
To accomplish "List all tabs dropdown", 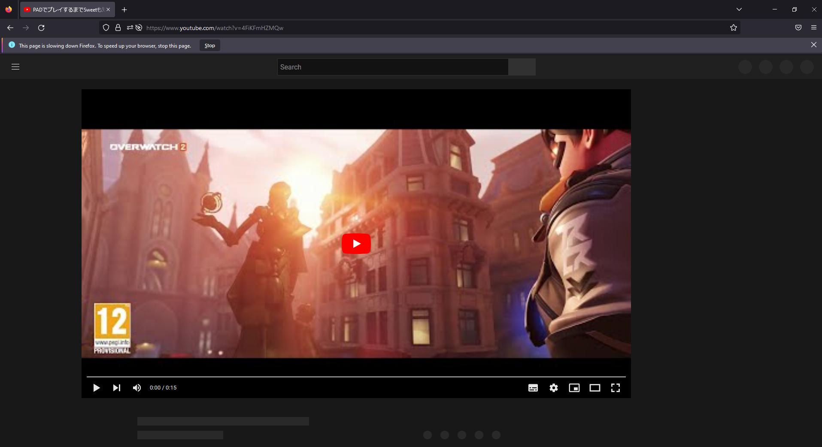I will (739, 9).
